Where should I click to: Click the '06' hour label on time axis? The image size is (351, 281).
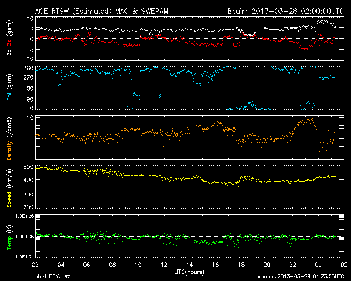coord(87,265)
